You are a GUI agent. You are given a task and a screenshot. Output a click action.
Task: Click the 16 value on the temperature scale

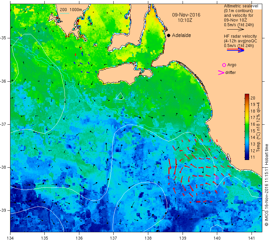(x=253, y=124)
